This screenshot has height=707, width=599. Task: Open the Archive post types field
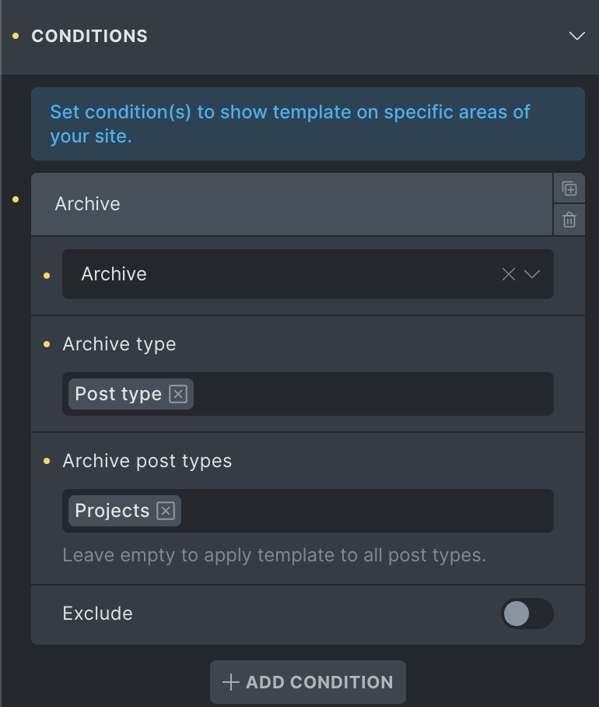point(308,511)
